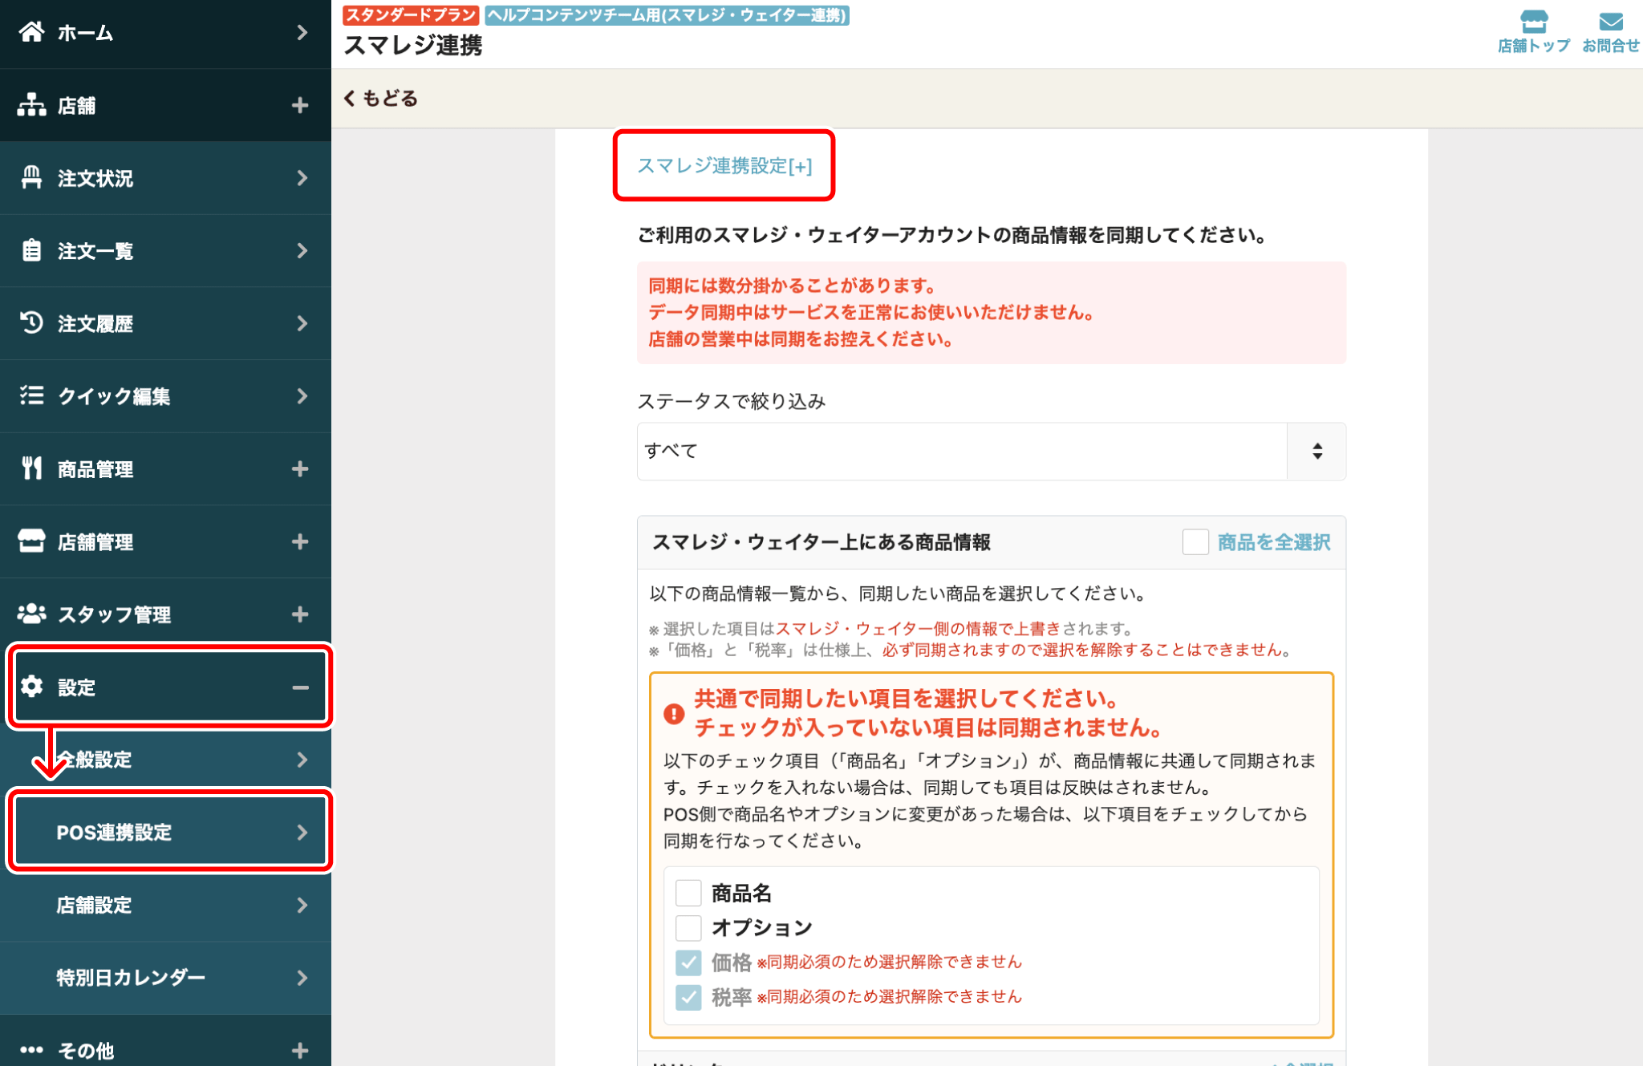1643x1066 pixels.
Task: Open 注文履歴 menu item
Action: [x=165, y=323]
